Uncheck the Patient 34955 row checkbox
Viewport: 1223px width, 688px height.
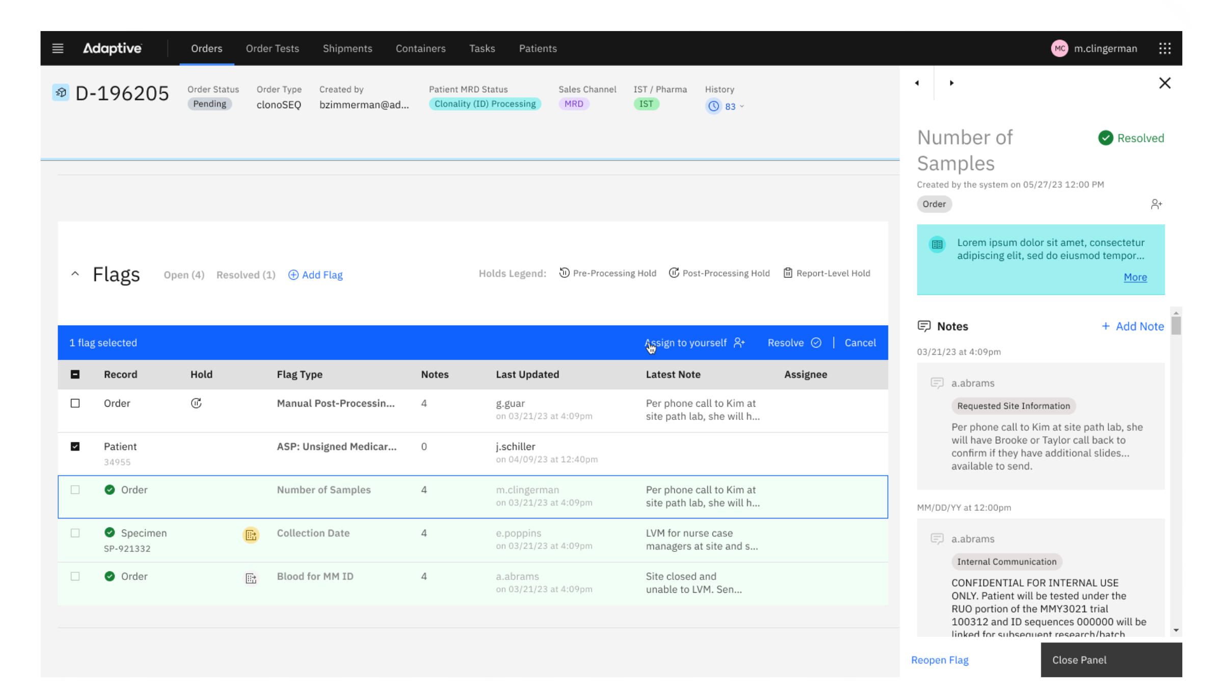75,446
